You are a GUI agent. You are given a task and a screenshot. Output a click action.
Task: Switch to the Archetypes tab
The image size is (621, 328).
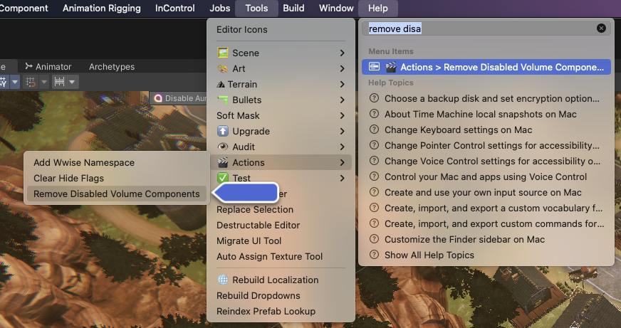pyautogui.click(x=112, y=66)
